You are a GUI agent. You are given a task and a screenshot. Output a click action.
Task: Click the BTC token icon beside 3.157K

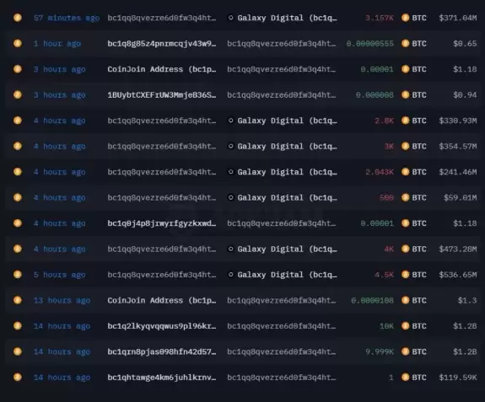405,18
